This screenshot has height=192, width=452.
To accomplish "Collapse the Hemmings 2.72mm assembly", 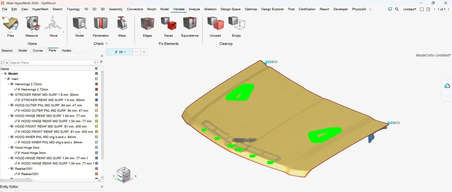I will [x=8, y=84].
